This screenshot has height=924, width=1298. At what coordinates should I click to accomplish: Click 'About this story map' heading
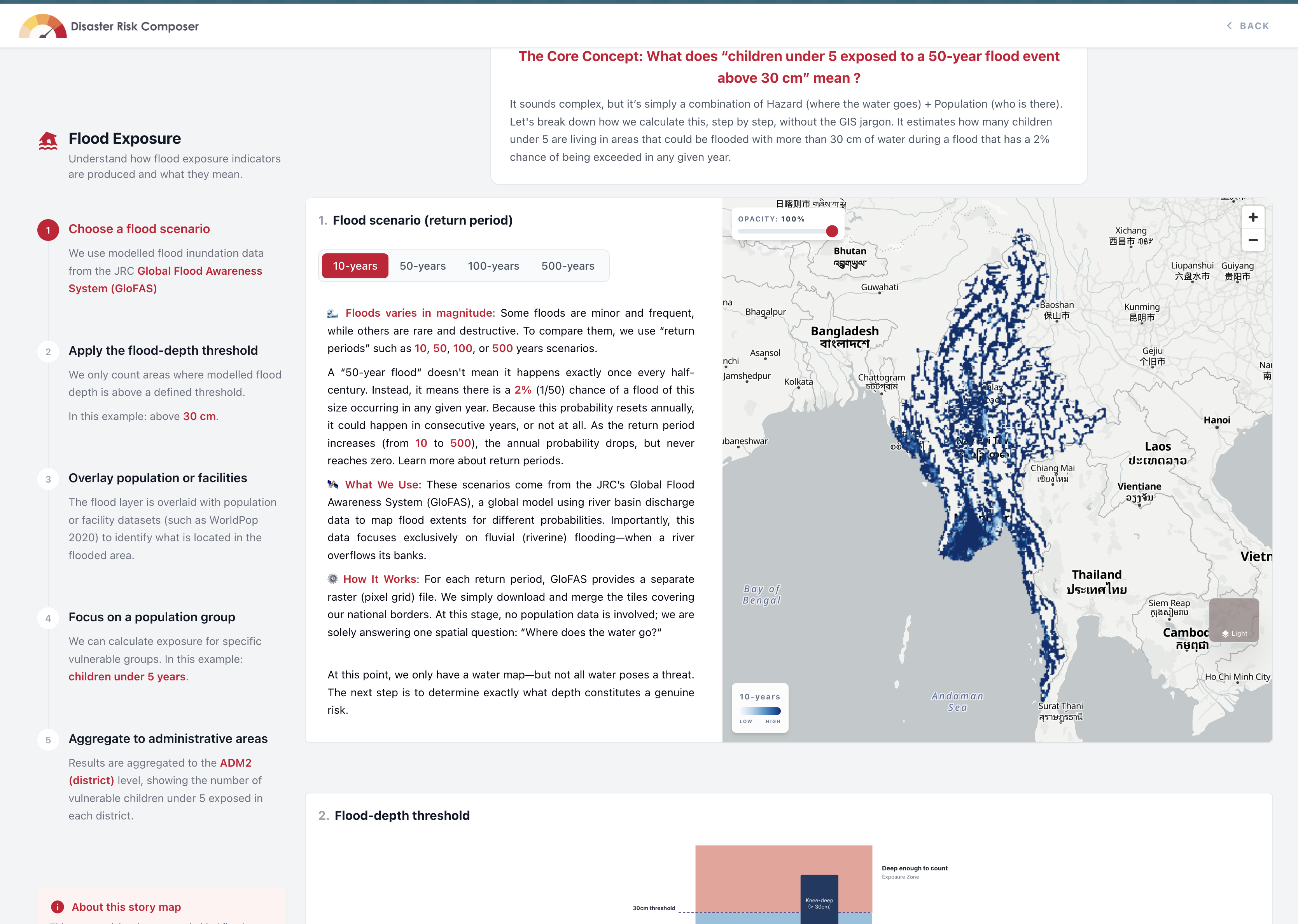(126, 907)
